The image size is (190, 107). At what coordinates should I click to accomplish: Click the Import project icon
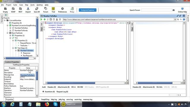pos(28,10)
